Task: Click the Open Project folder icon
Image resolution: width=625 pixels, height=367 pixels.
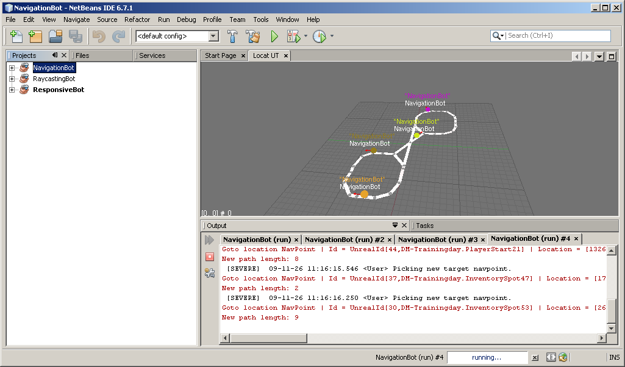Action: (55, 36)
